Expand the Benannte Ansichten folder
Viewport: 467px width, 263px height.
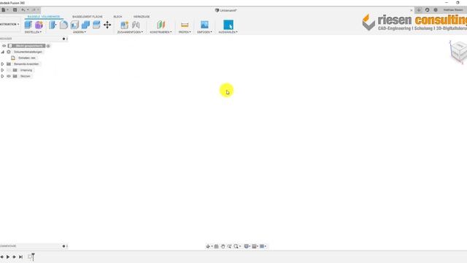click(2, 64)
